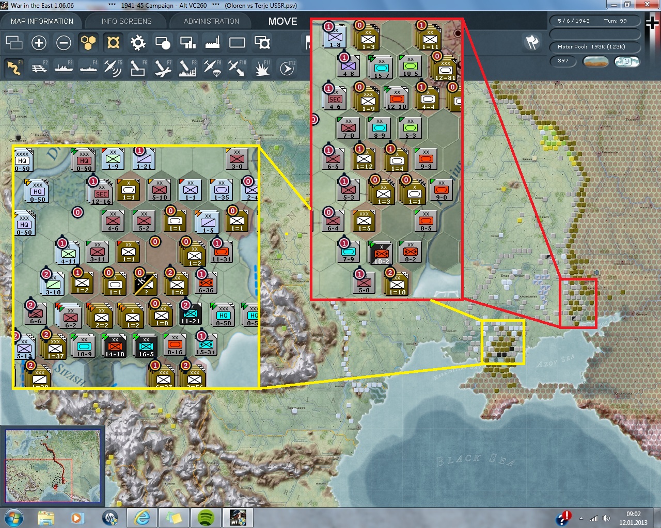
Task: Select Bomb City mode (F8)
Action: [x=187, y=68]
